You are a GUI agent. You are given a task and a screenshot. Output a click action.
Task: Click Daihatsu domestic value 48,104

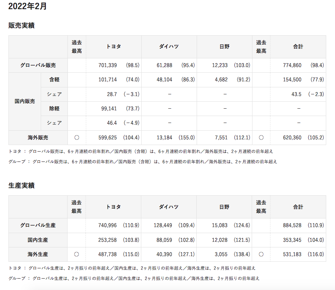(x=164, y=80)
